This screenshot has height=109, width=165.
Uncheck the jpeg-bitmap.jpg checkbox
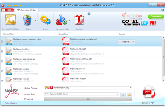tap(2, 61)
